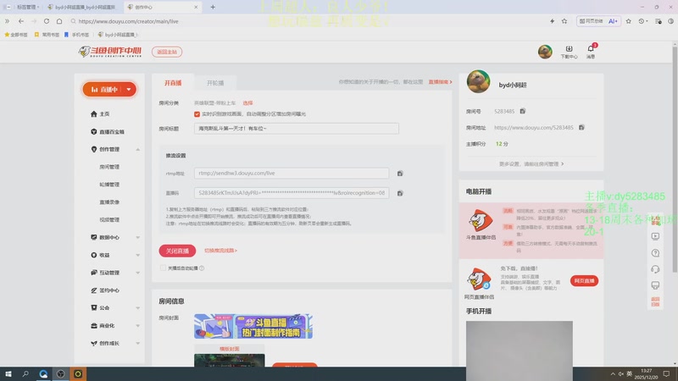Click the 返回旧版 link in floating bar
This screenshot has width=678, height=381.
click(655, 302)
